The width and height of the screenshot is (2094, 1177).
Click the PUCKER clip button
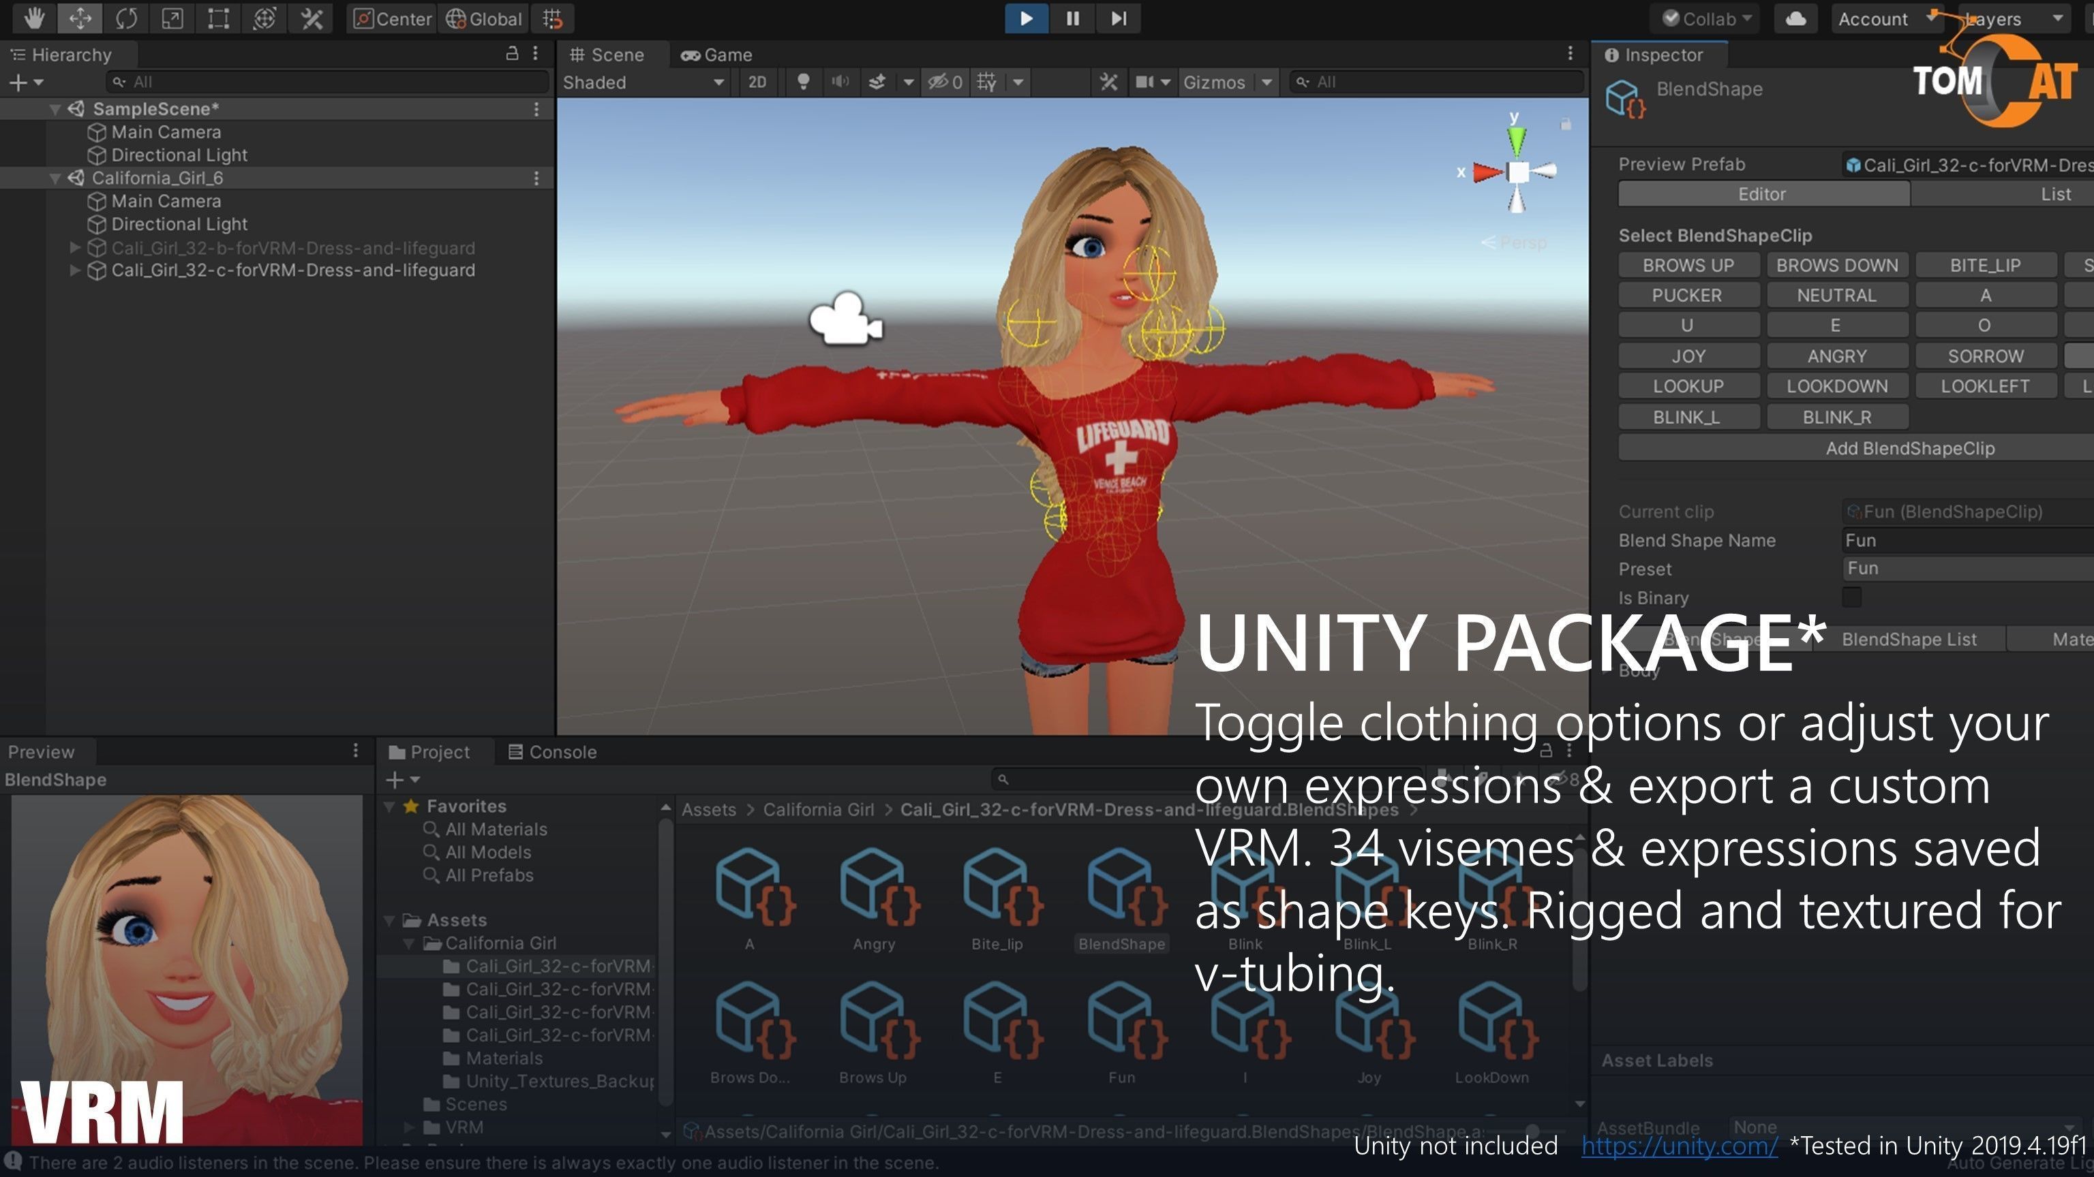1687,295
